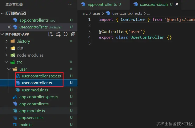Click the user breadcrumb segment
The image size is (195, 128).
96,13
